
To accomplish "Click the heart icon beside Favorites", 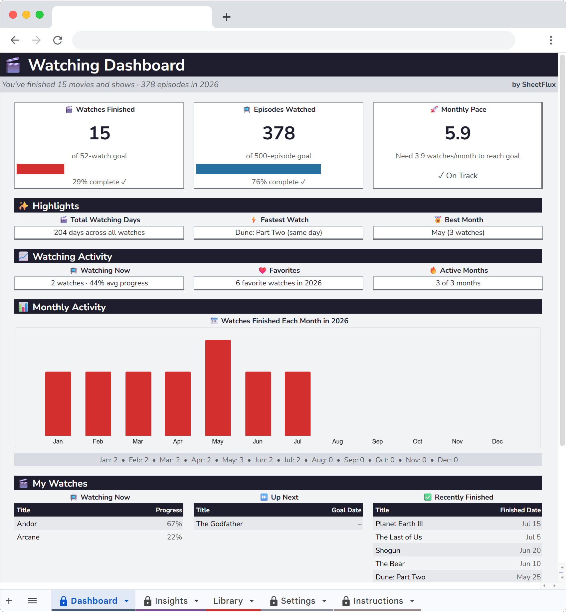I will pyautogui.click(x=263, y=270).
